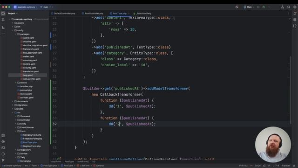
Task: Click line number 39 in gutter
Action: [54, 124]
